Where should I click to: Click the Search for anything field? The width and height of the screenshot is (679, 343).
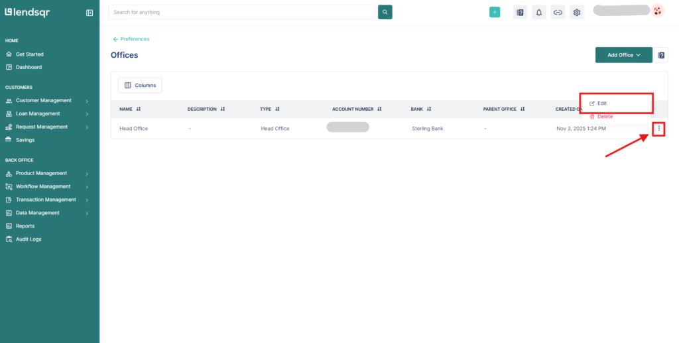tap(242, 12)
